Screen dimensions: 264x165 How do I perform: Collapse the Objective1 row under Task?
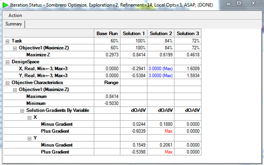(x=15, y=48)
